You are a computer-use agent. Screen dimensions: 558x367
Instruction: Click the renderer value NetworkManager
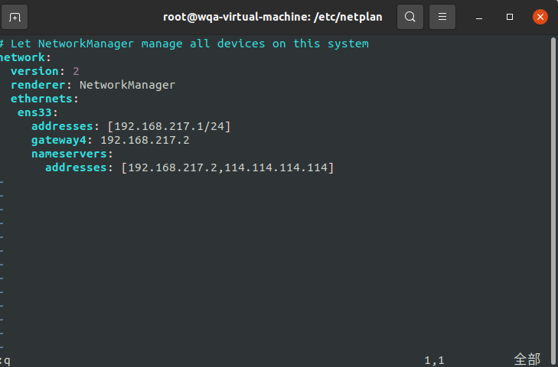pyautogui.click(x=127, y=85)
